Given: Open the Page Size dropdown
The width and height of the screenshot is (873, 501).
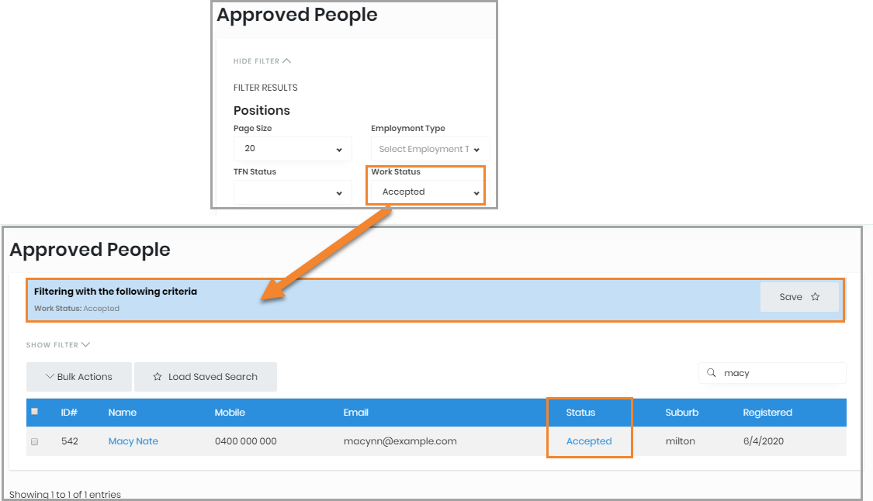Looking at the screenshot, I should tap(293, 149).
